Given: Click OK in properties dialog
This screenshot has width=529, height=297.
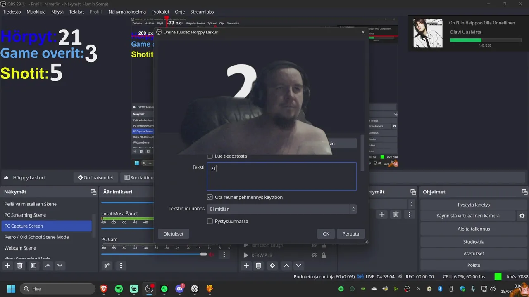Looking at the screenshot, I should tap(326, 234).
